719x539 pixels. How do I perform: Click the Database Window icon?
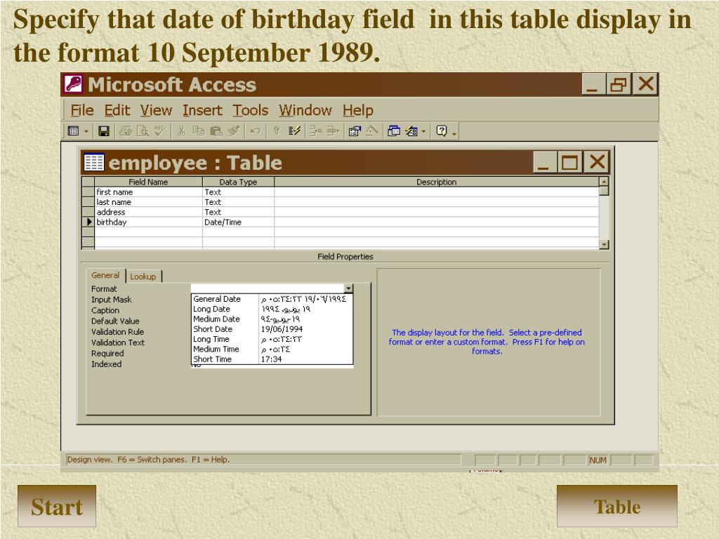click(393, 131)
